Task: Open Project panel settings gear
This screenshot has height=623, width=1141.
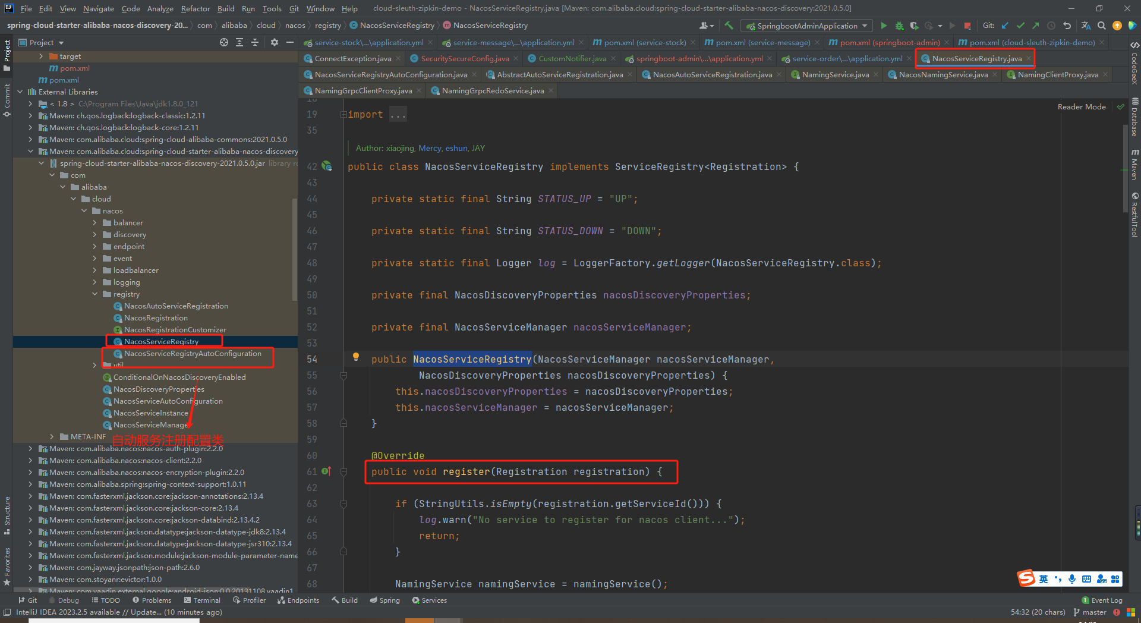Action: click(274, 42)
